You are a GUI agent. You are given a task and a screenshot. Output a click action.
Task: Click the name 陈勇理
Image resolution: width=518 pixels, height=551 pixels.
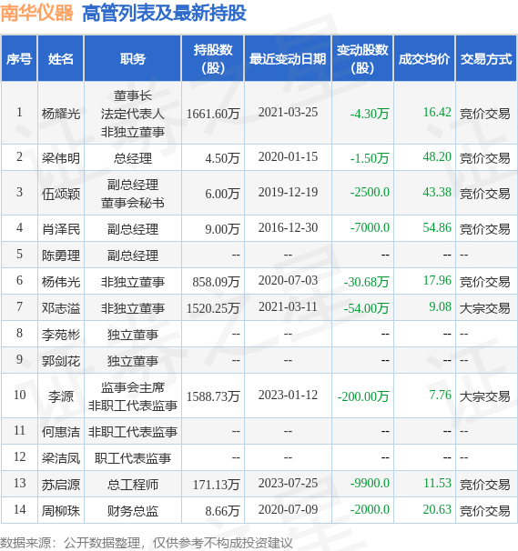(x=61, y=255)
